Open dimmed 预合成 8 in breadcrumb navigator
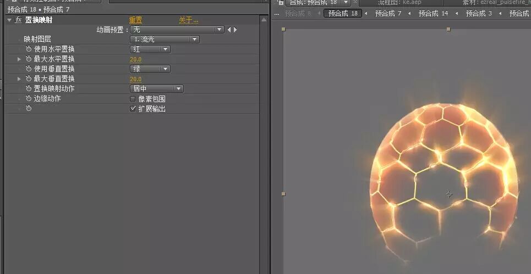 pyautogui.click(x=298, y=14)
